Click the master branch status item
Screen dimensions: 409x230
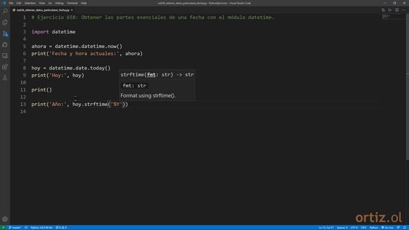click(x=15, y=227)
